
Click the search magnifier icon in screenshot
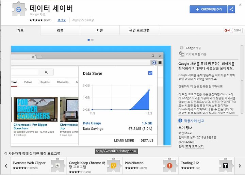(46, 72)
